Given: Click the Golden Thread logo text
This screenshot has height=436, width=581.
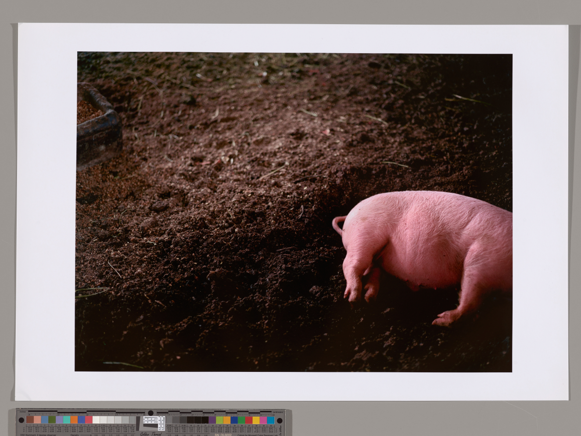Looking at the screenshot, I should click(x=151, y=434).
